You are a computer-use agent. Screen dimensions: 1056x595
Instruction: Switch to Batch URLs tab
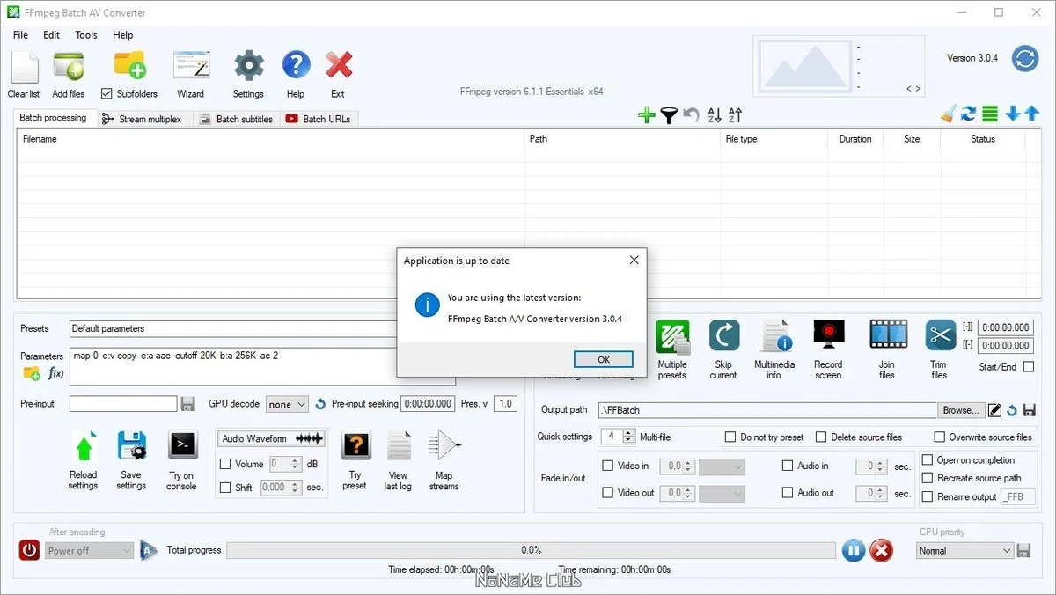[319, 119]
